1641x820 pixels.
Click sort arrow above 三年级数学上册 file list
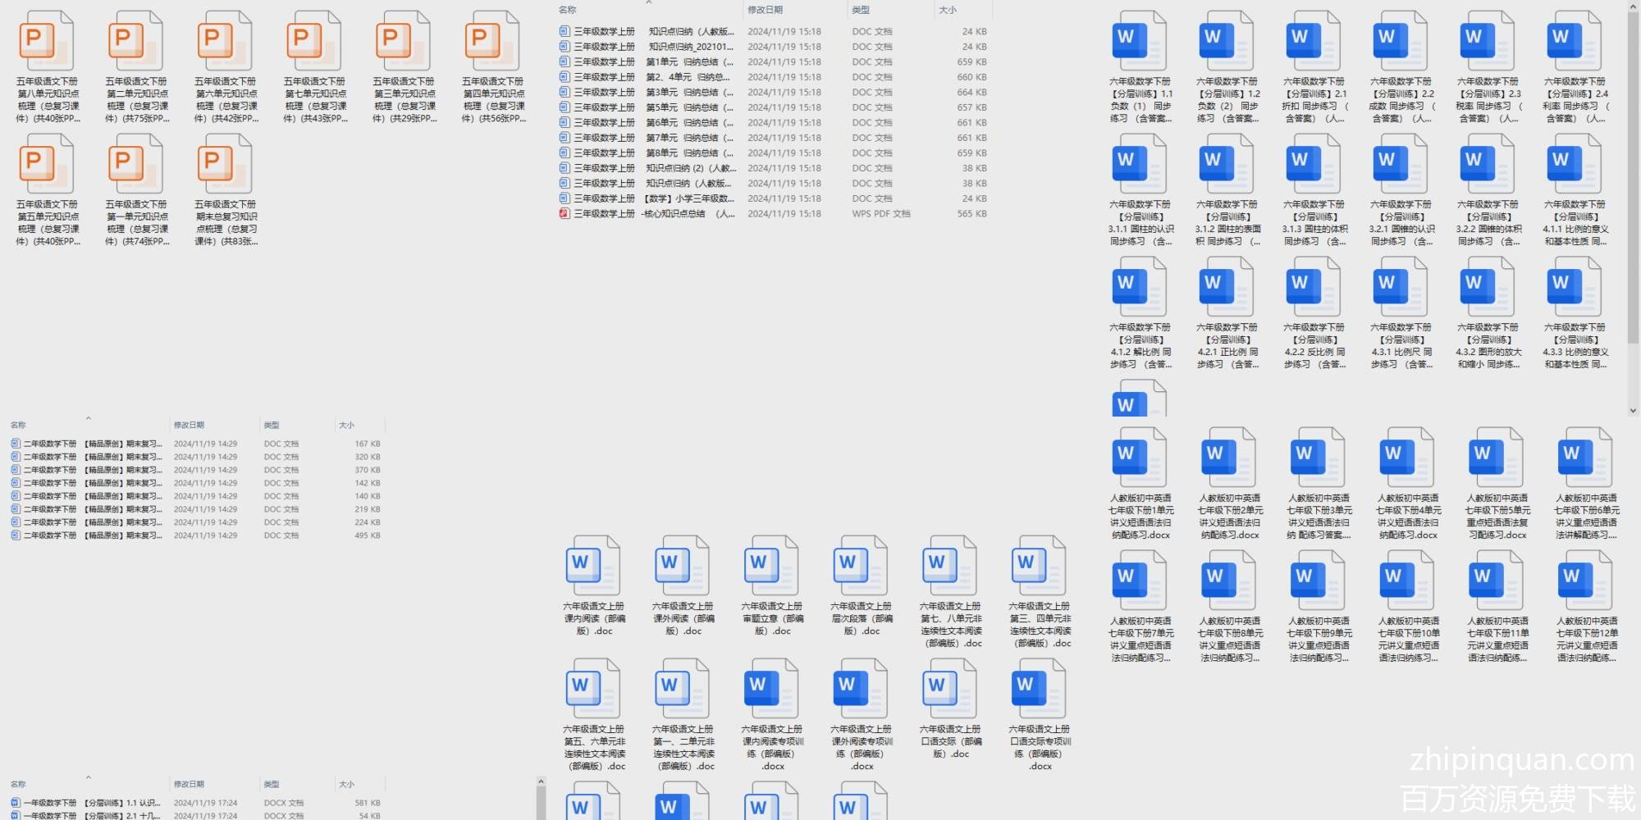(649, 3)
